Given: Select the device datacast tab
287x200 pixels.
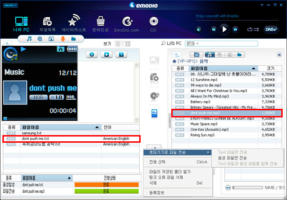Looking at the screenshot, I should (197, 54).
